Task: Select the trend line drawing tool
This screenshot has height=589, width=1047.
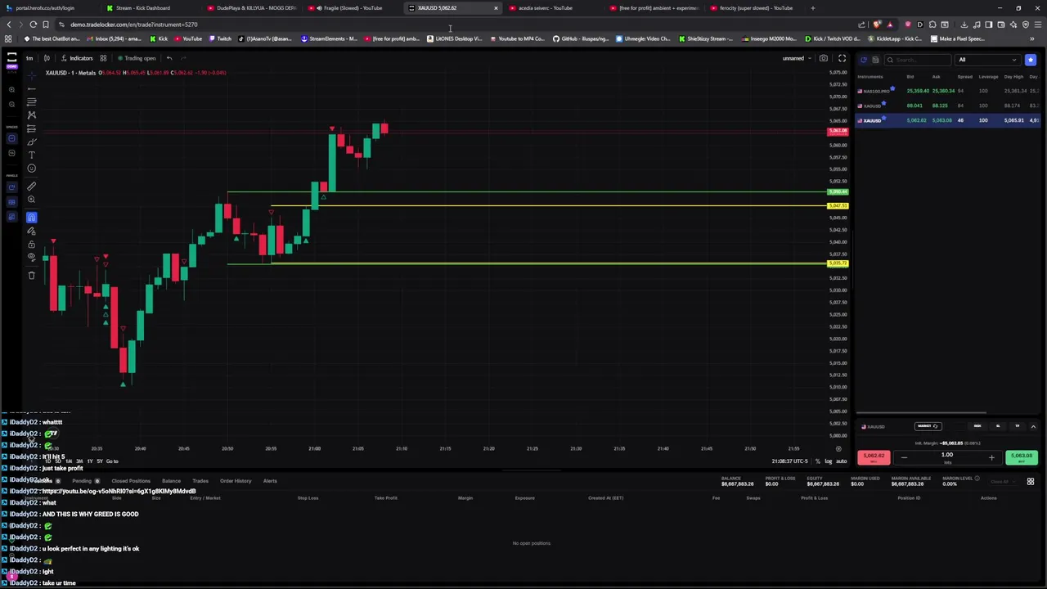Action: [31, 88]
